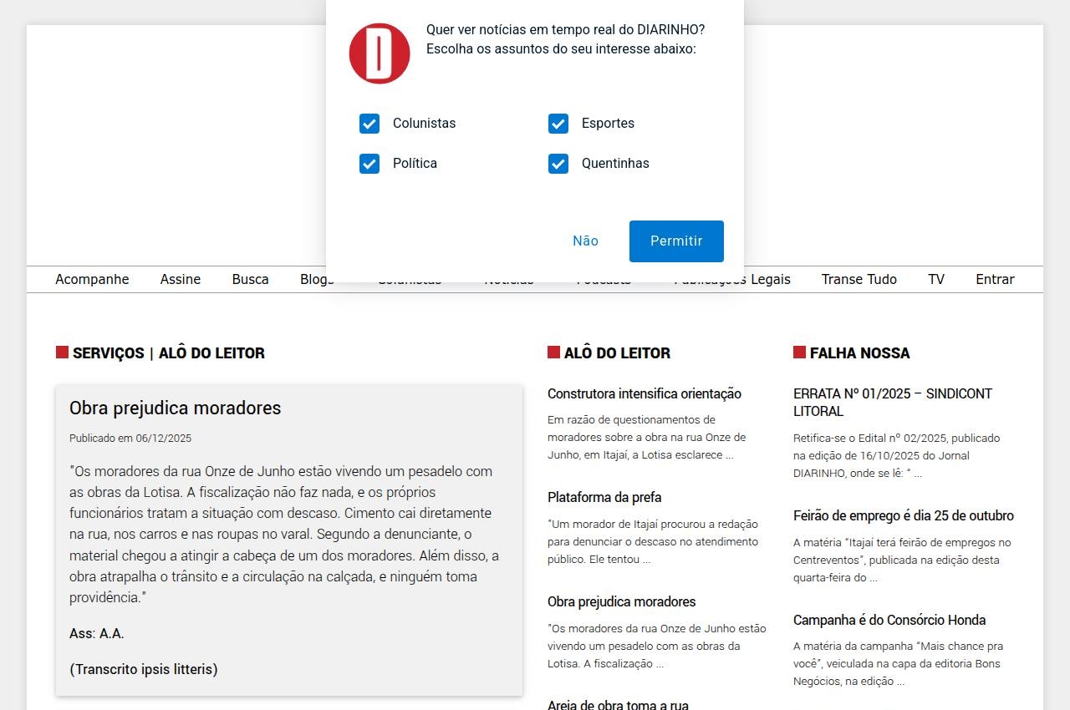The width and height of the screenshot is (1070, 710).
Task: Open the TV menu item
Action: coord(936,280)
